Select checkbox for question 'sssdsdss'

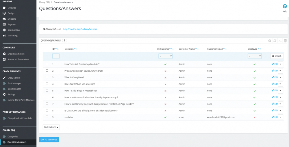point(47,117)
